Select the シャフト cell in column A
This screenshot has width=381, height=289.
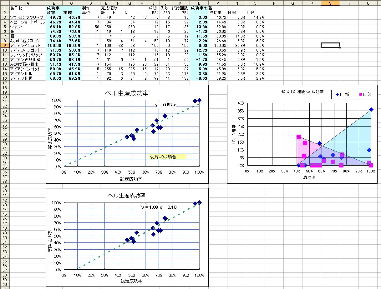pos(27,27)
